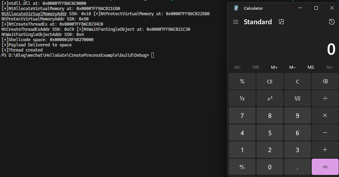
Task: Open the memory M dropdown list
Action: 330,67
